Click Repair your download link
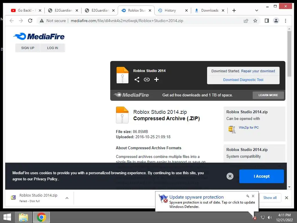297x223 pixels. (x=258, y=71)
